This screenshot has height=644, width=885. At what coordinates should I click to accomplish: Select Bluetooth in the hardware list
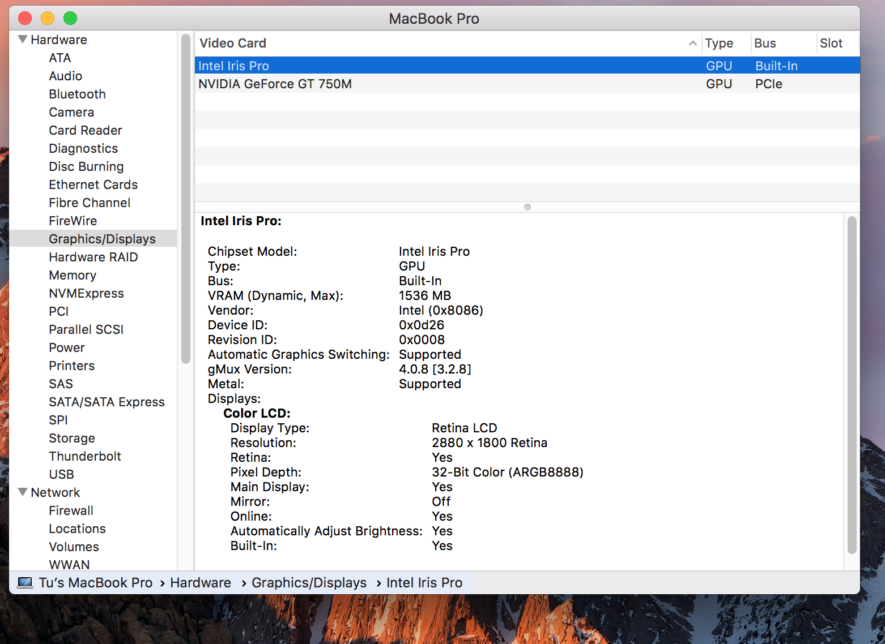click(x=77, y=94)
